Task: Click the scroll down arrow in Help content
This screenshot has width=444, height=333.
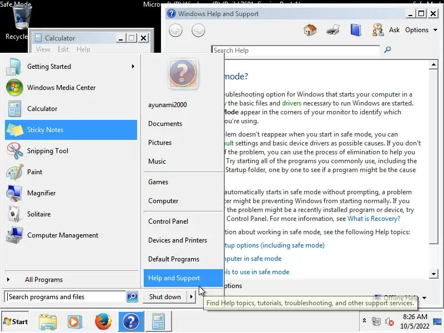Action: [x=433, y=274]
